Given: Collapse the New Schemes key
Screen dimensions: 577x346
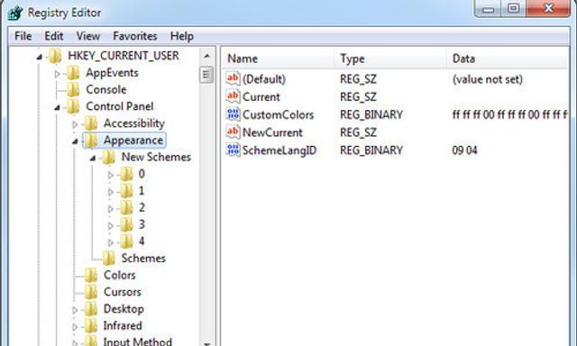Looking at the screenshot, I should (x=93, y=159).
